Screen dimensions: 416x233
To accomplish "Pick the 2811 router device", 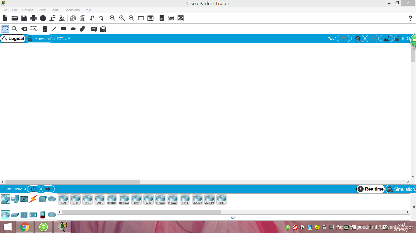I will click(222, 200).
